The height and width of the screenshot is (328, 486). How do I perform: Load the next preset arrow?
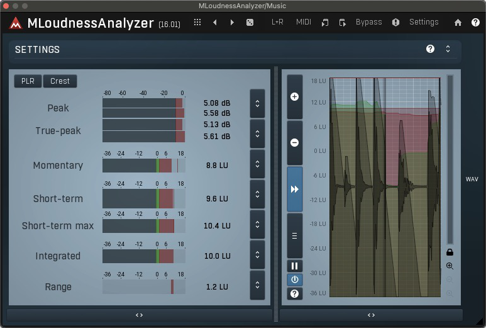click(x=232, y=22)
